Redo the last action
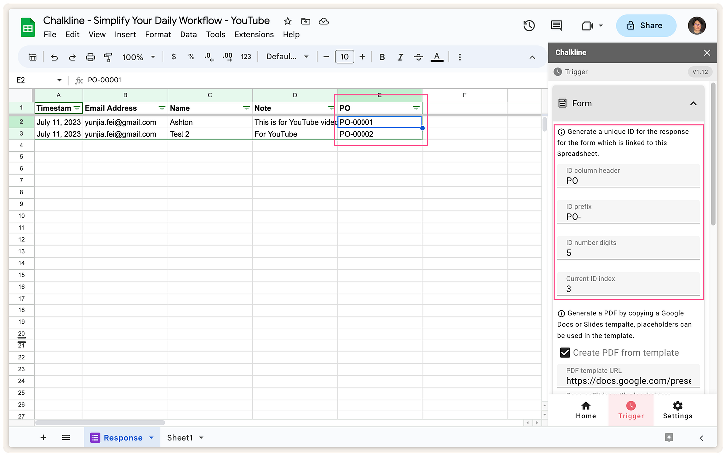This screenshot has height=456, width=726. coord(72,57)
